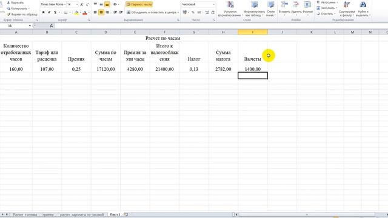The height and width of the screenshot is (218, 388).
Task: Open the Name Box dropdown arrow
Action: click(x=30, y=25)
